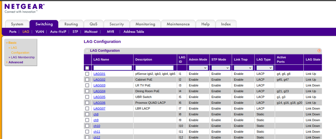This screenshot has height=139, width=336.
Task: Click active ports 'g14, g16, g18, g20'
Action: 290,103
